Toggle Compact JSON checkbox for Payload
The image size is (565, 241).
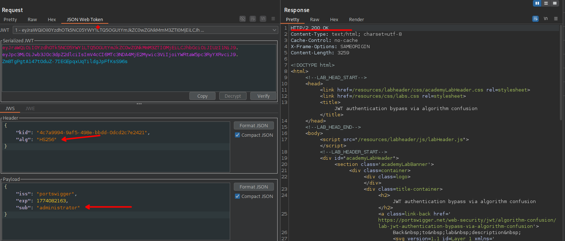point(238,196)
